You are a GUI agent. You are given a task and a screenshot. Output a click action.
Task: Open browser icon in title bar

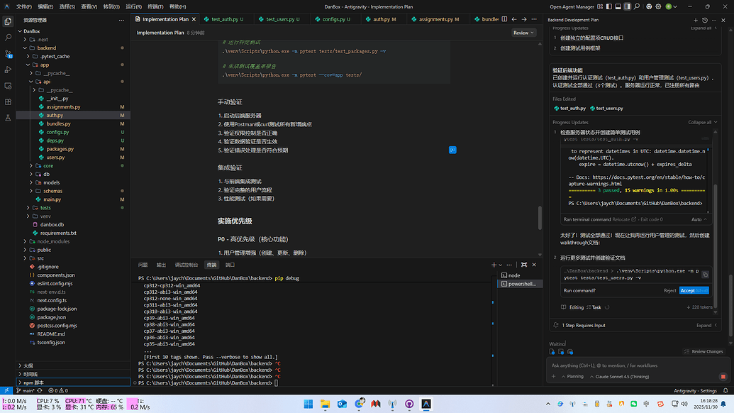pos(649,6)
